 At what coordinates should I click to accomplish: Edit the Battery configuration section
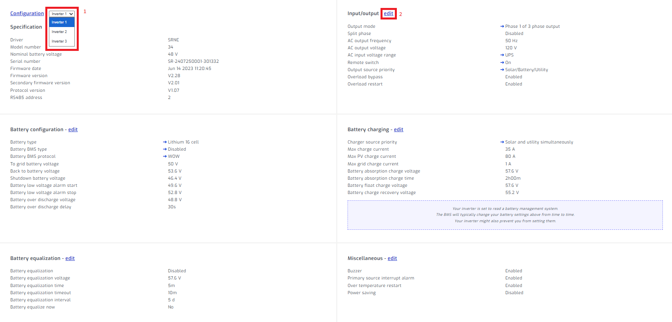(x=73, y=130)
